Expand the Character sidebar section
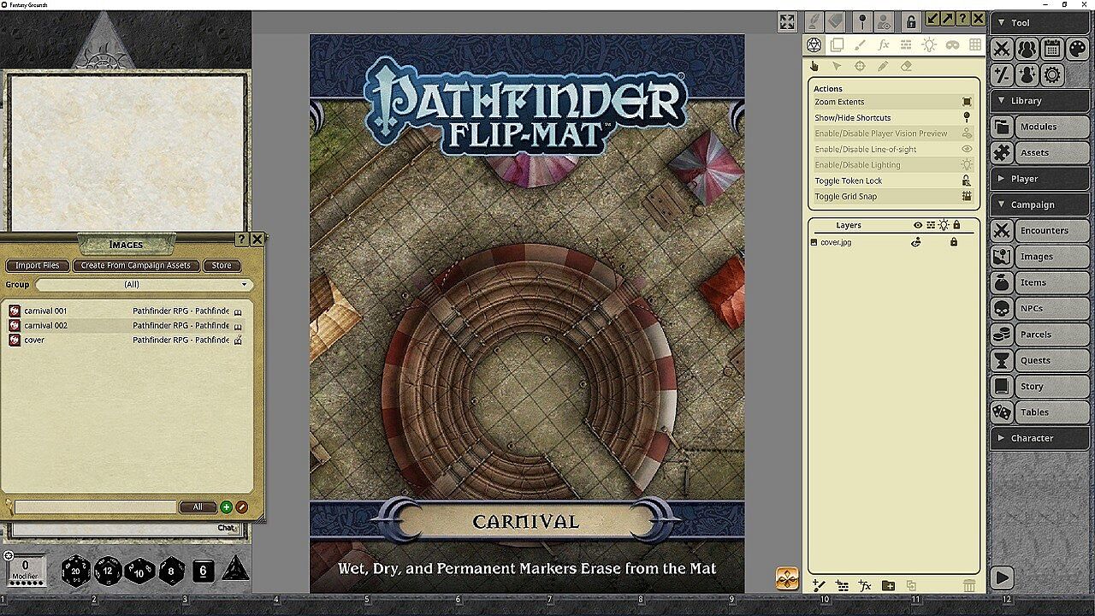Viewport: 1095px width, 616px height. (x=1039, y=438)
